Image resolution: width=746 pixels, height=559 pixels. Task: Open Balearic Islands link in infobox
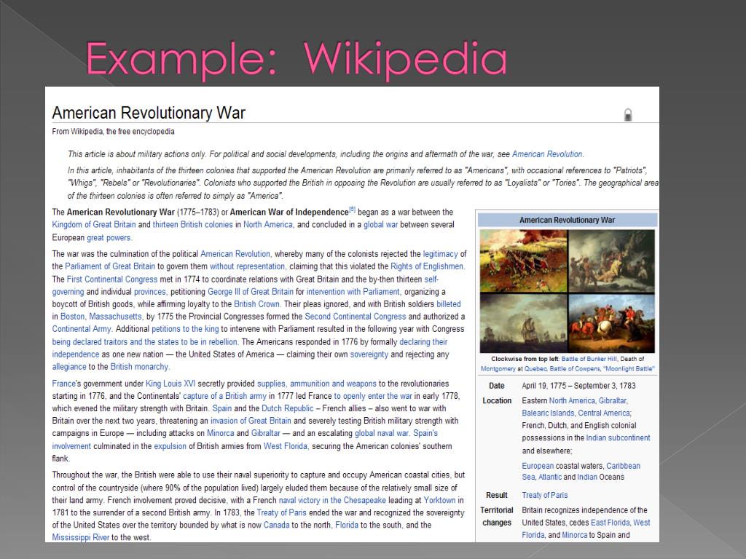coord(548,413)
